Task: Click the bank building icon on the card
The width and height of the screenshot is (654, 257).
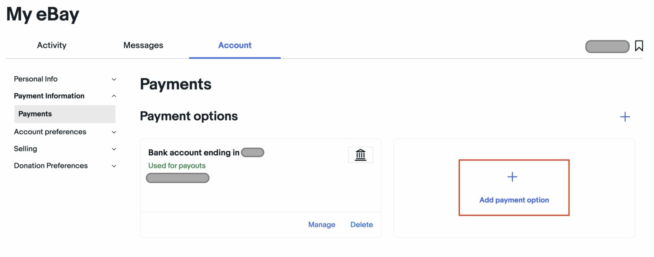Action: click(360, 155)
